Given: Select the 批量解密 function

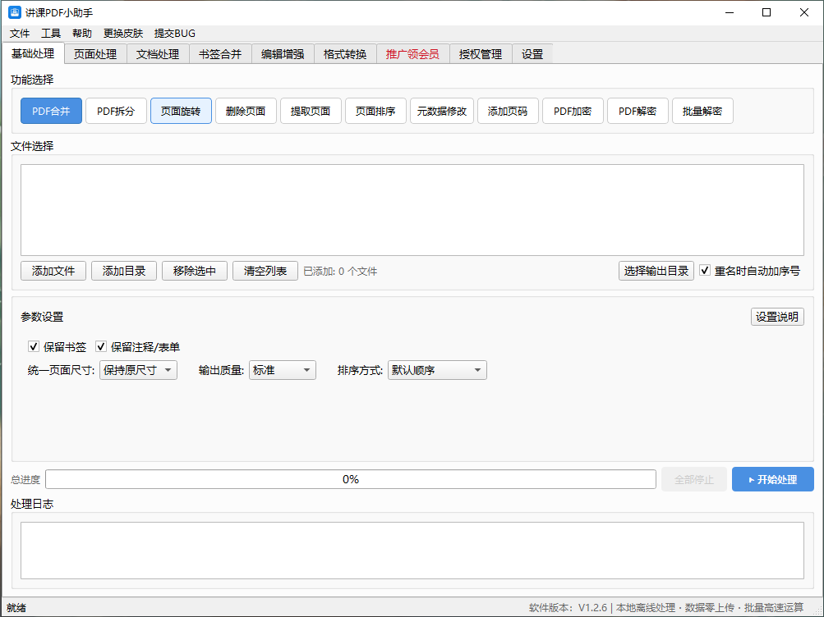Looking at the screenshot, I should click(702, 112).
